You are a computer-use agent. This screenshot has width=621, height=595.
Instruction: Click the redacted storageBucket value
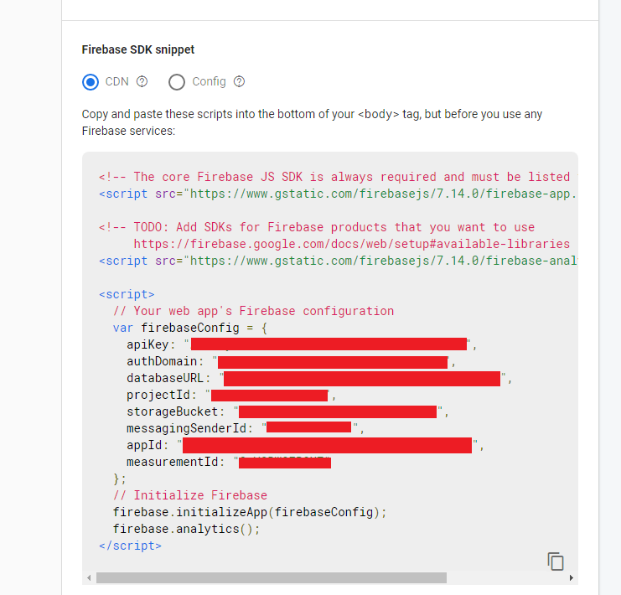(338, 411)
